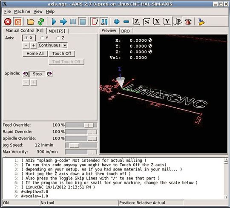The image size is (230, 208).
Task: Click the Step forward arrow icon
Action: pos(63,22)
